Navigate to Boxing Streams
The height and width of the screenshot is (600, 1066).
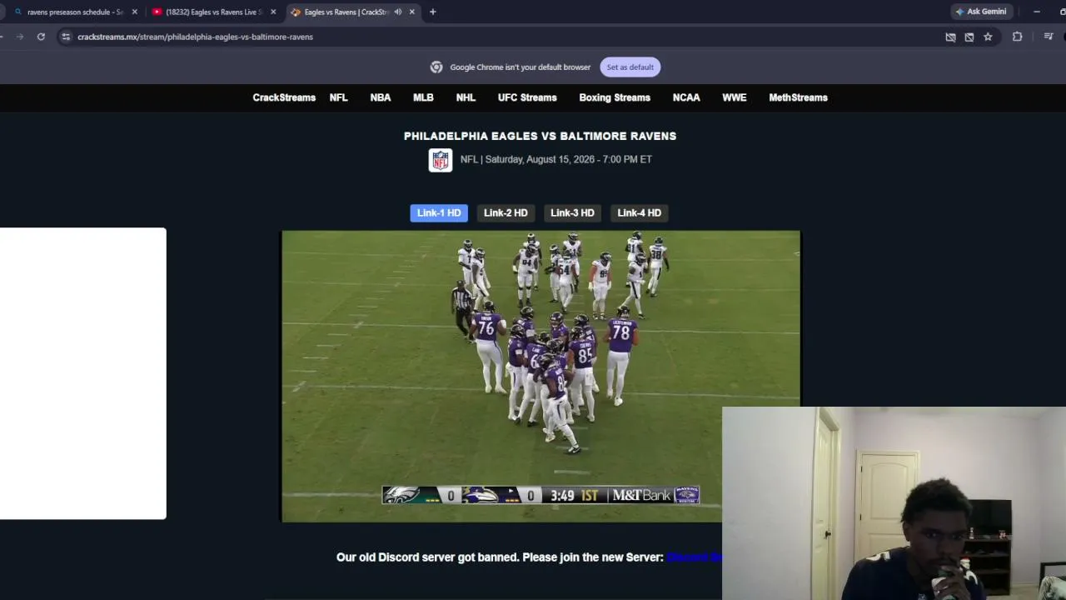click(x=615, y=97)
